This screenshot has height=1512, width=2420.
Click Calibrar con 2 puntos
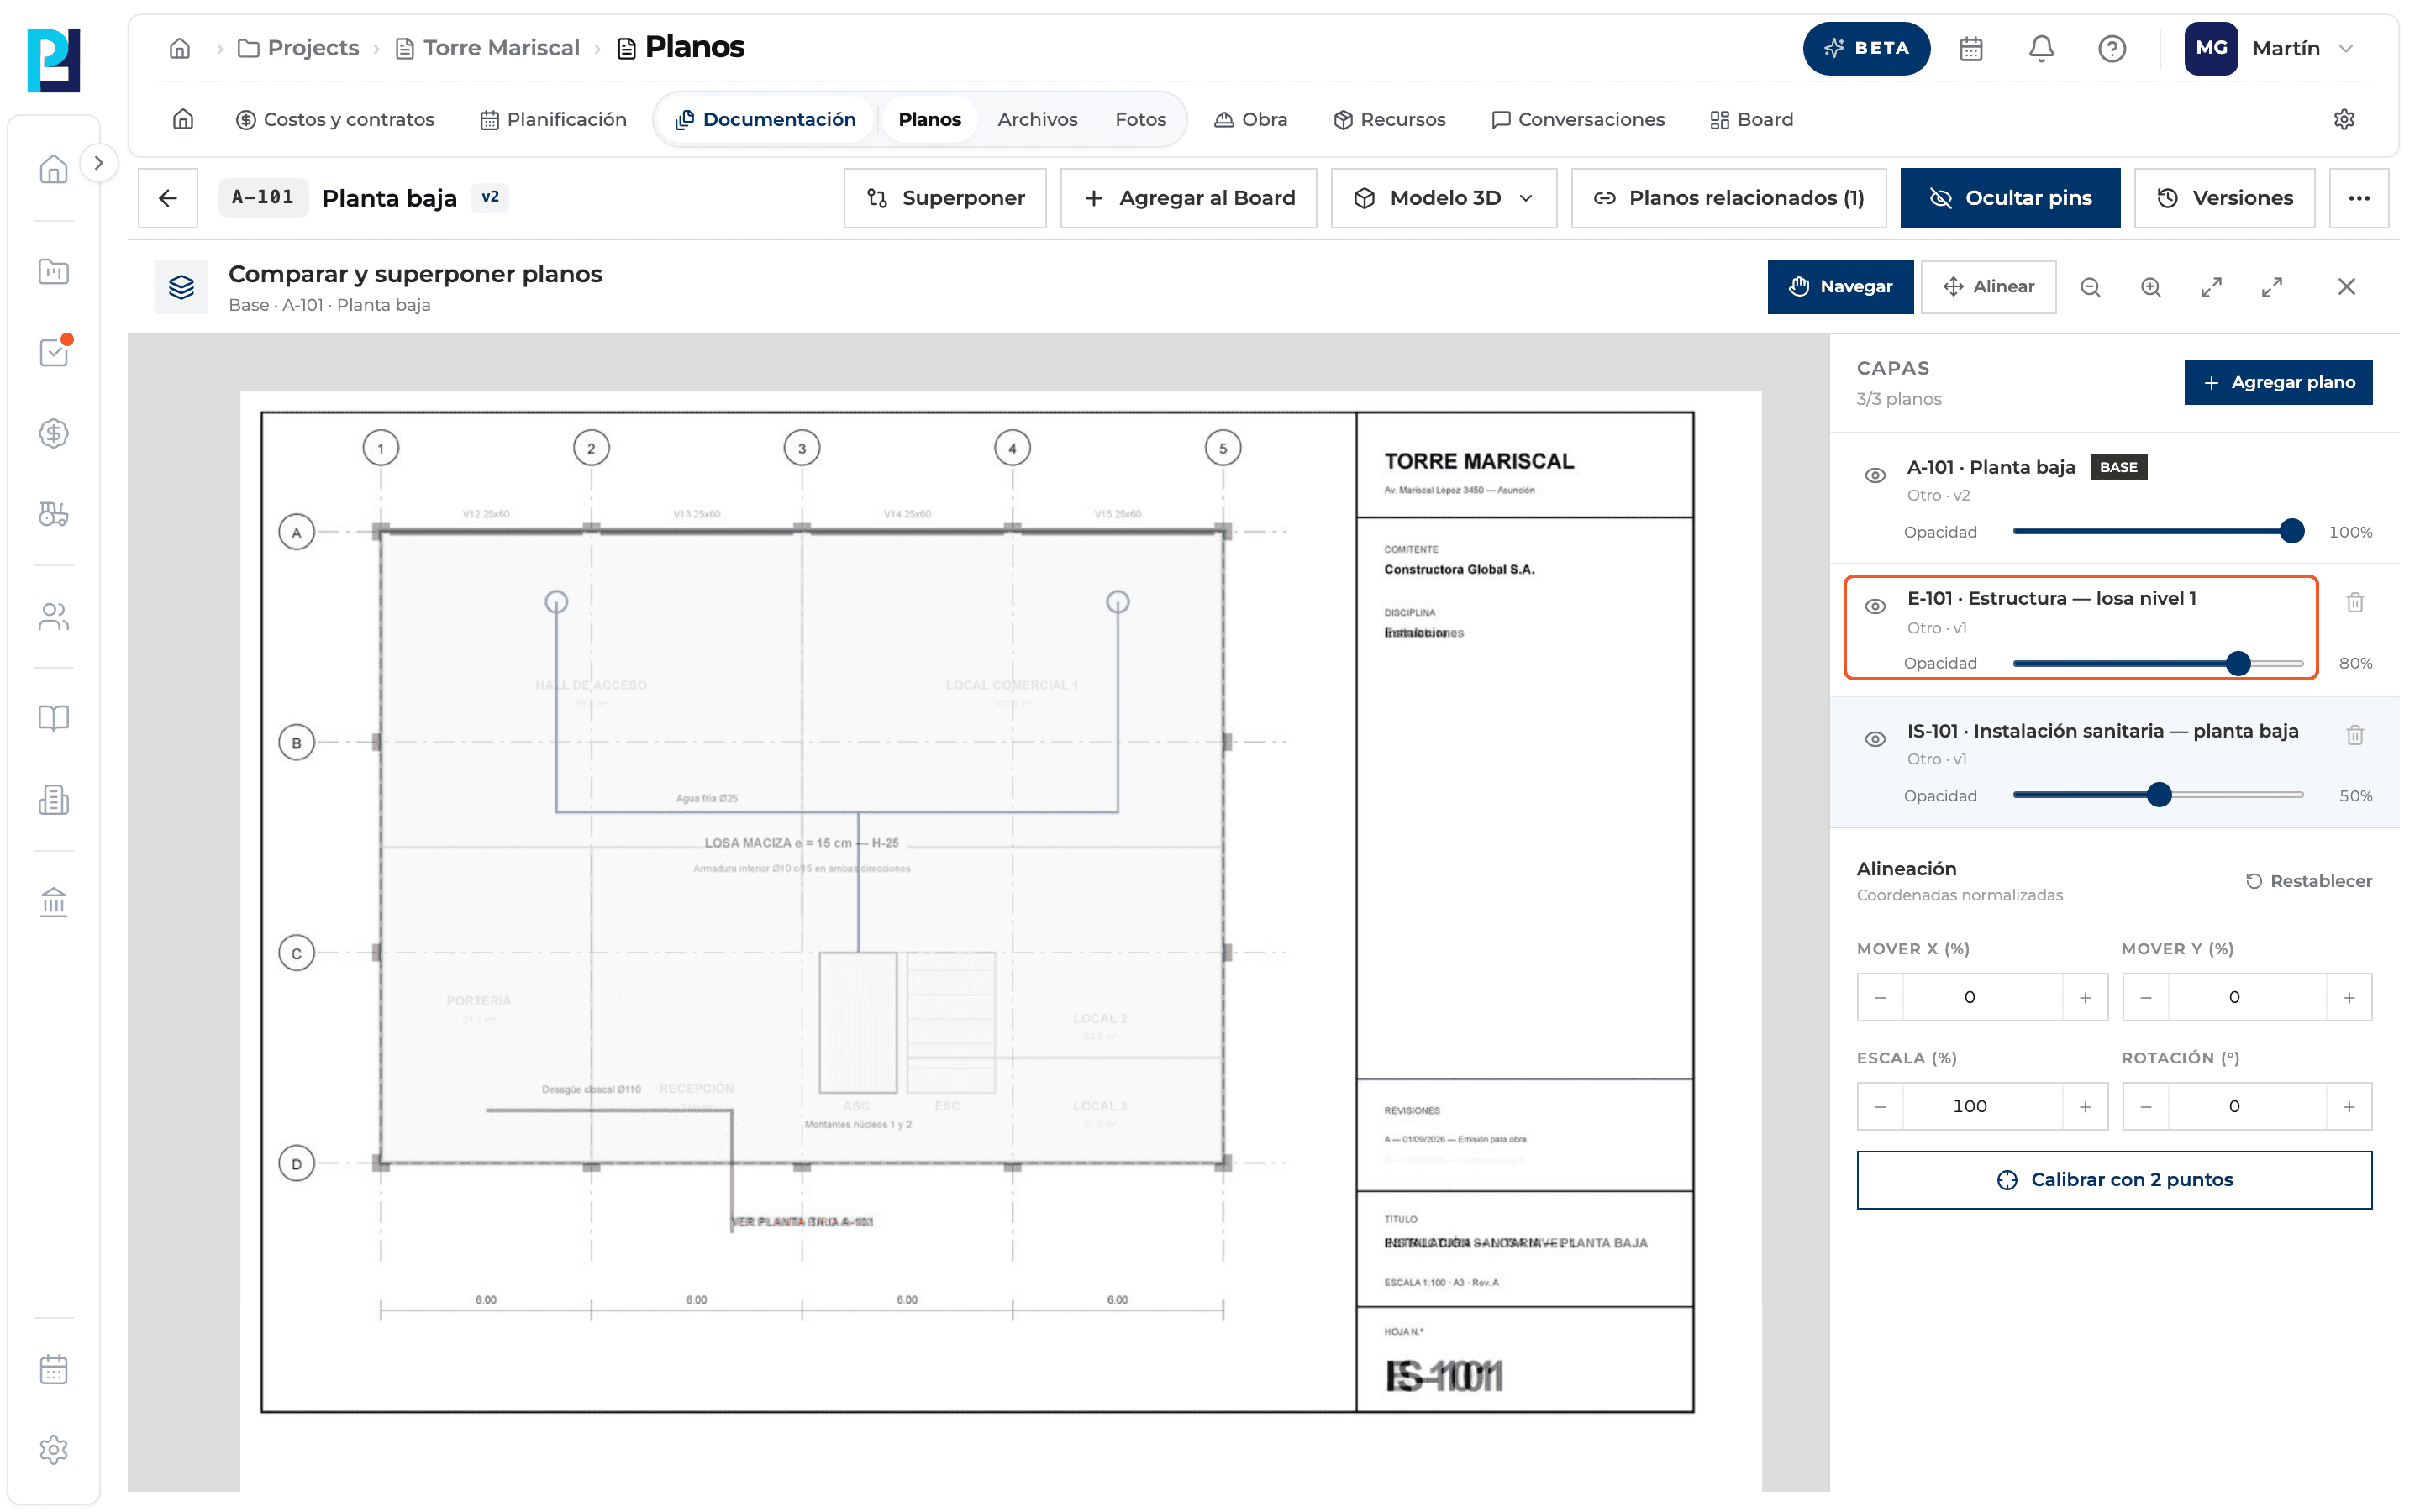[x=2113, y=1179]
